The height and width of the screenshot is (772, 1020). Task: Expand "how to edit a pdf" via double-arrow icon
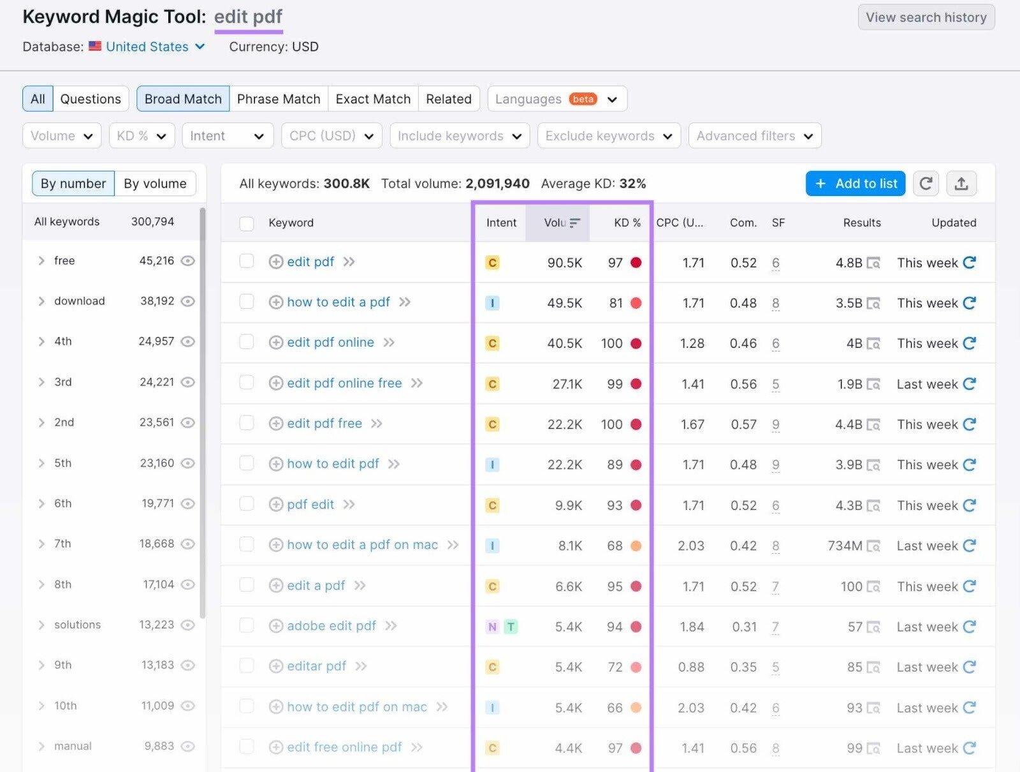tap(405, 302)
